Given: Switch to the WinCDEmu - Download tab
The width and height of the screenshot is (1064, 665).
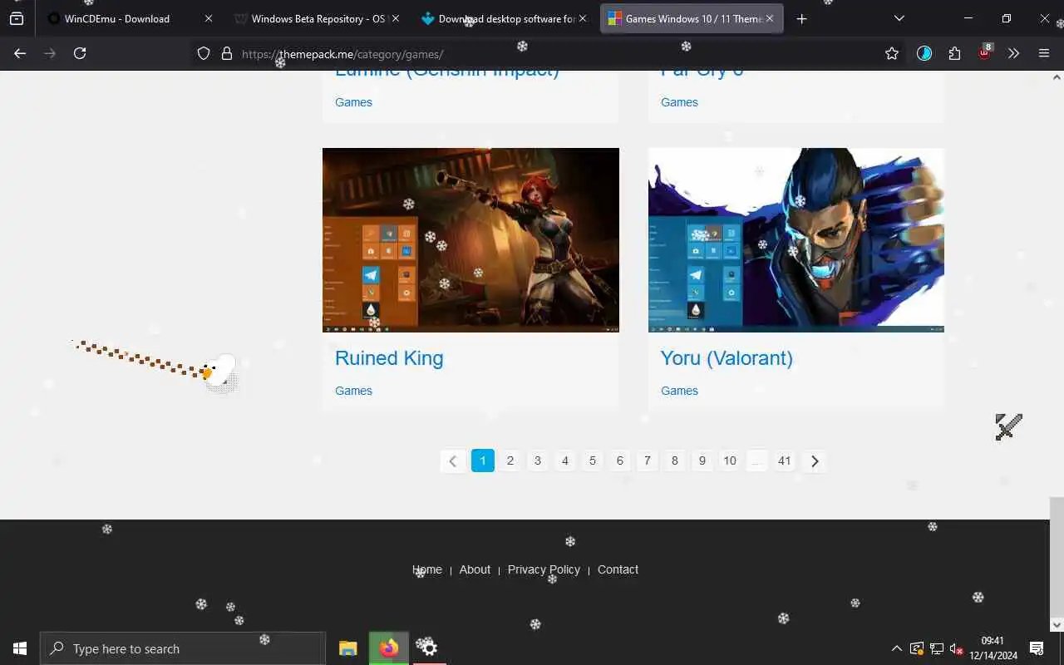Looking at the screenshot, I should coord(117,18).
